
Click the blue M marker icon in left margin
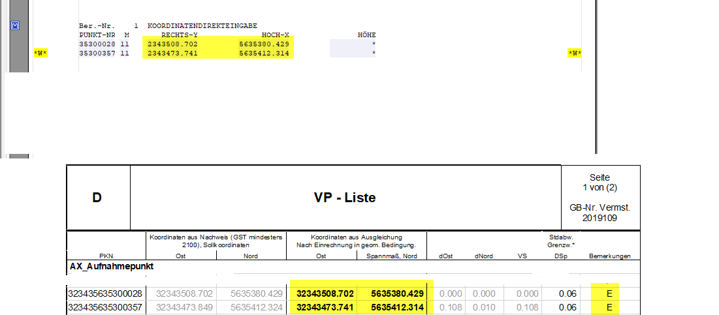pyautogui.click(x=16, y=26)
